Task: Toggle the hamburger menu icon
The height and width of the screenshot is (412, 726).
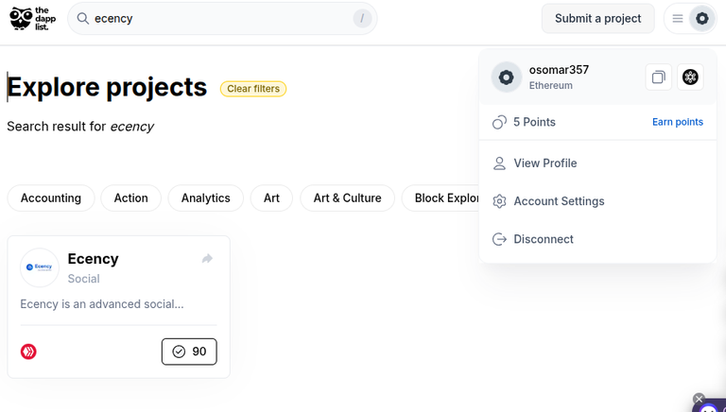Action: point(678,19)
